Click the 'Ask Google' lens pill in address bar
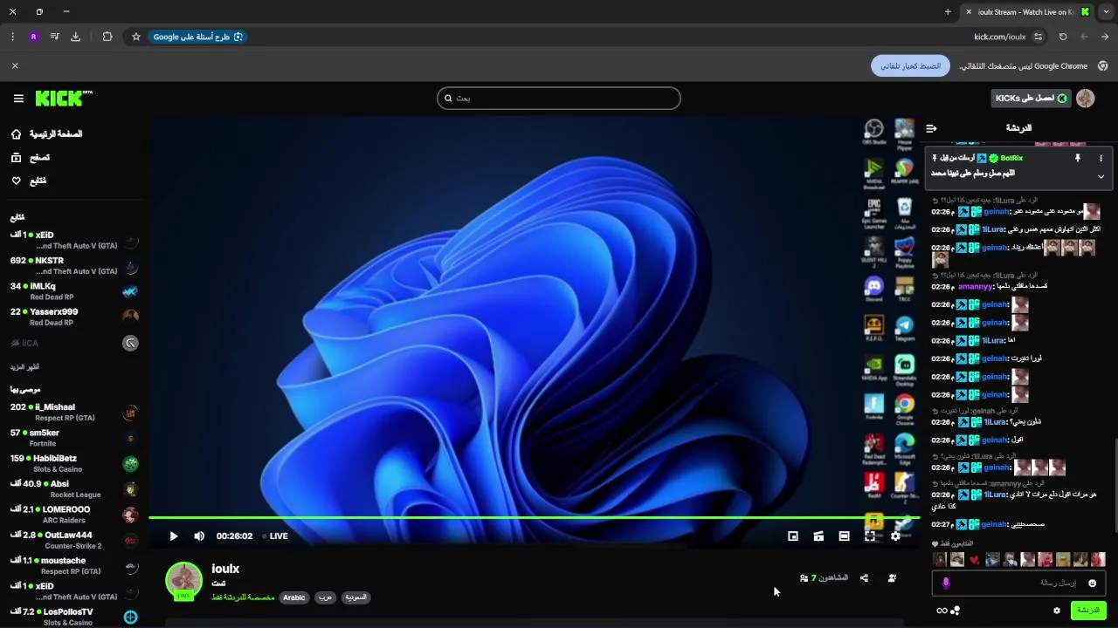This screenshot has width=1118, height=628. coord(198,37)
